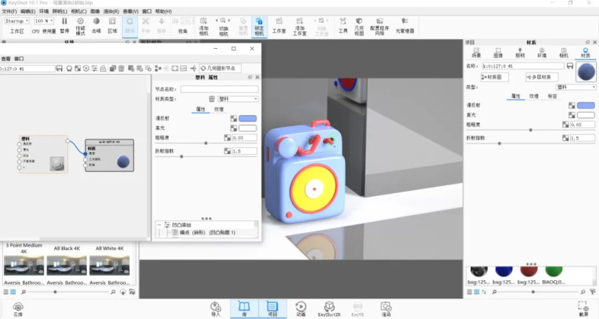The image size is (599, 319).
Task: Click the Add Camera (添加相机) icon
Action: [x=203, y=26]
